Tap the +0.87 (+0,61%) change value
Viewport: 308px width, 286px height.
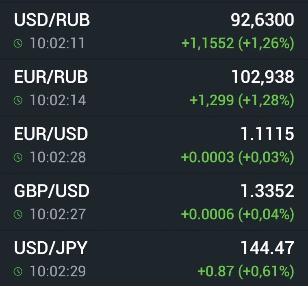[245, 271]
